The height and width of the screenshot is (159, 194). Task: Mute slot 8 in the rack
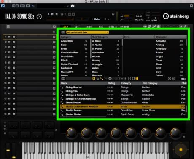coord(9,73)
